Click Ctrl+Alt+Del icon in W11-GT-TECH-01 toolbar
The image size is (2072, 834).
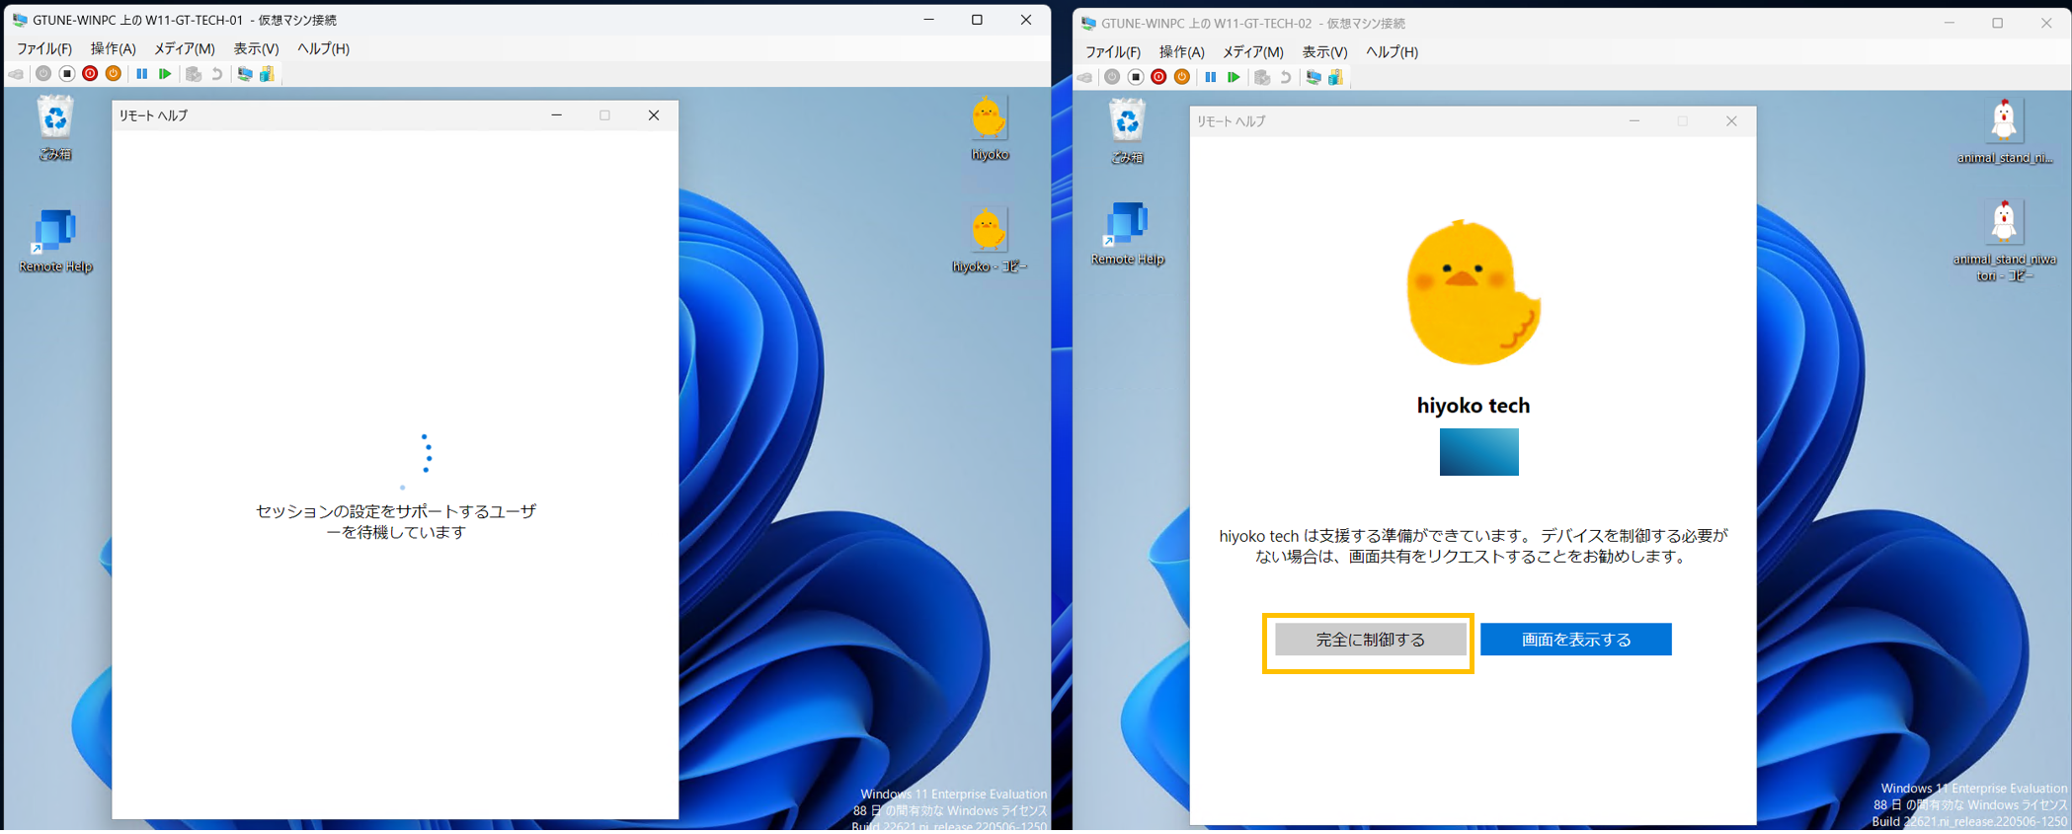(x=17, y=74)
